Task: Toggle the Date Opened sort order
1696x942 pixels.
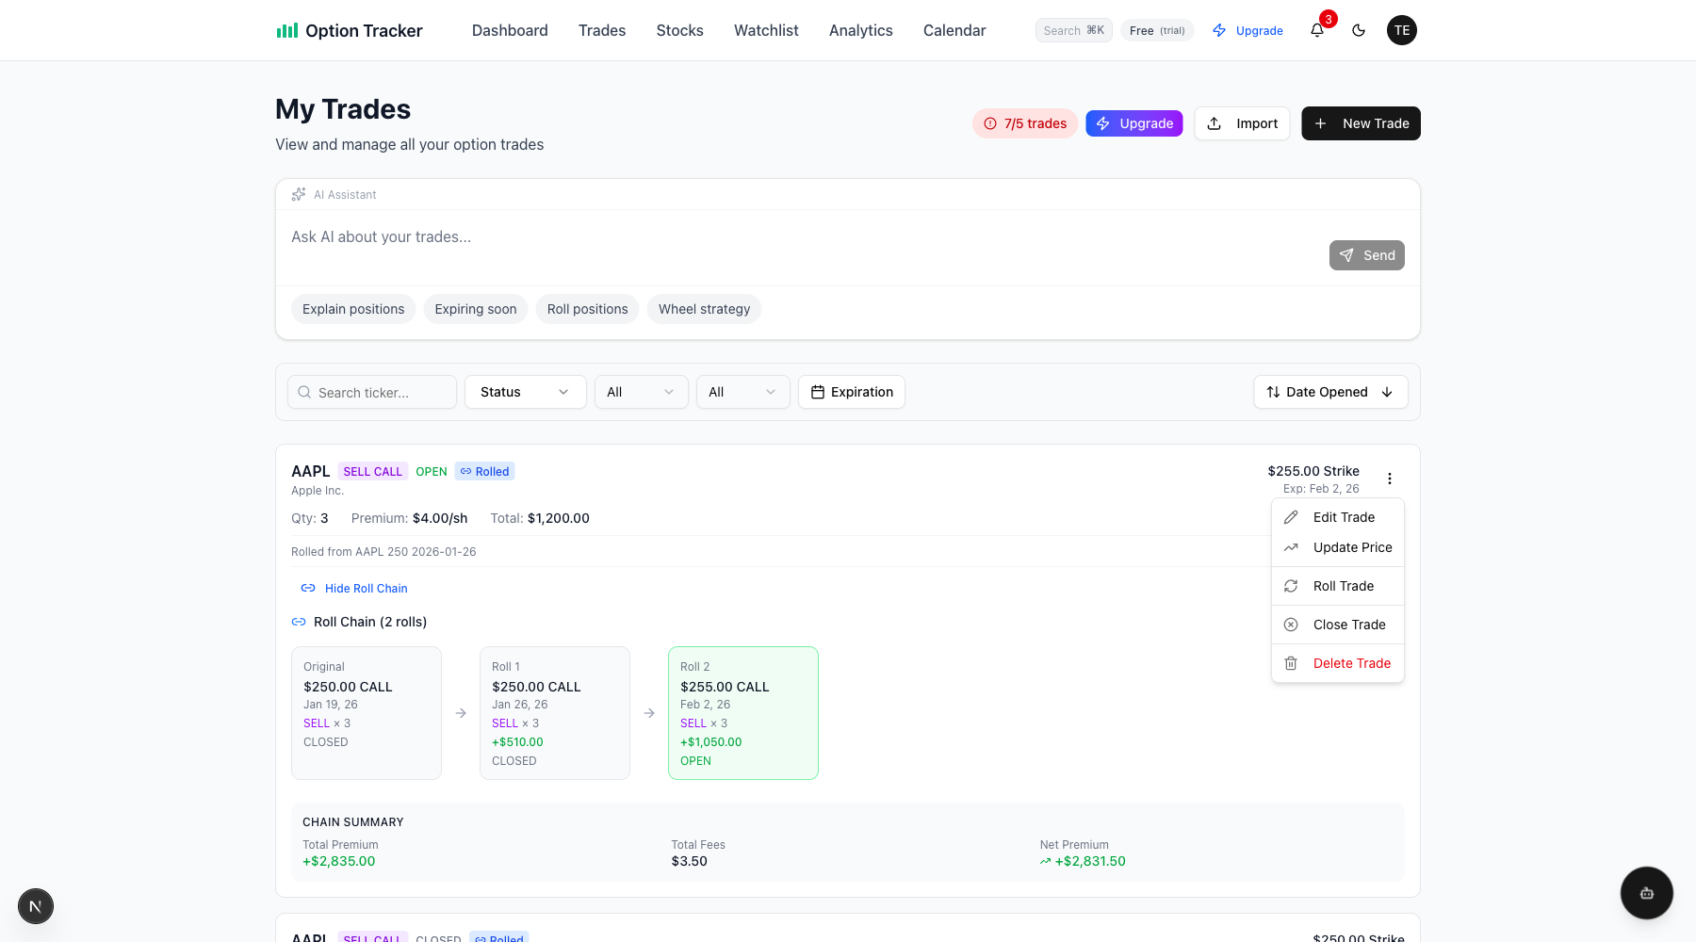Action: pos(1329,392)
